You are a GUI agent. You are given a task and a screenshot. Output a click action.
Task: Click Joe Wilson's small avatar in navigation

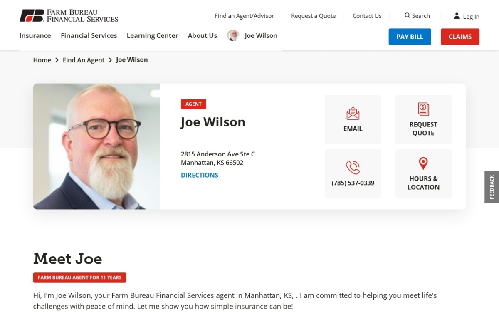tap(233, 35)
